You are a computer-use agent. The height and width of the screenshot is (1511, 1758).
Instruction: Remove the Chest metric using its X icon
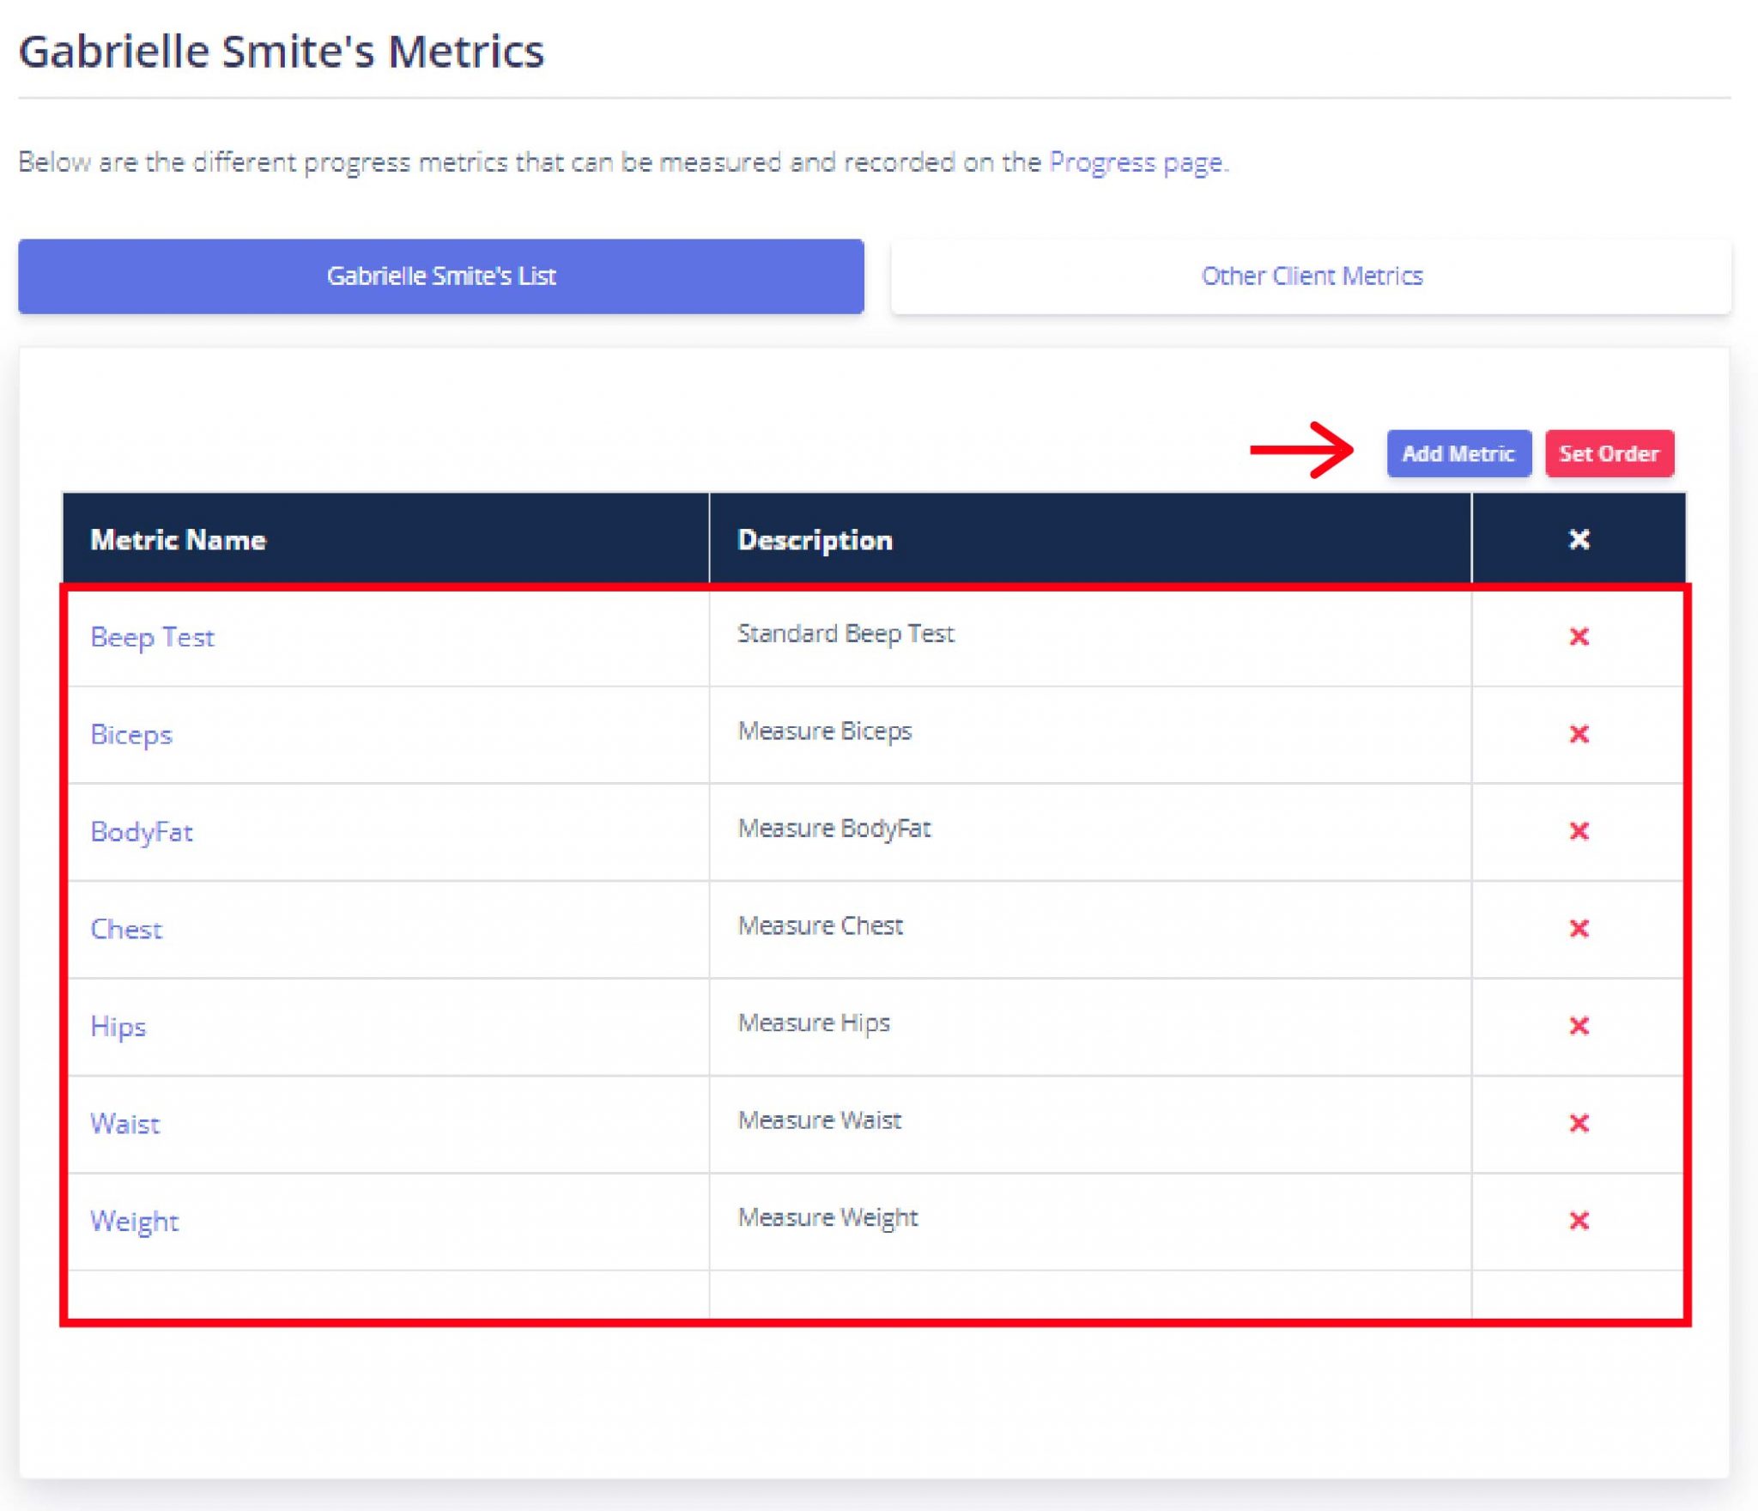(x=1579, y=929)
